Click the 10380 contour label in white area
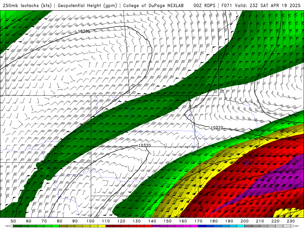 click(84, 31)
